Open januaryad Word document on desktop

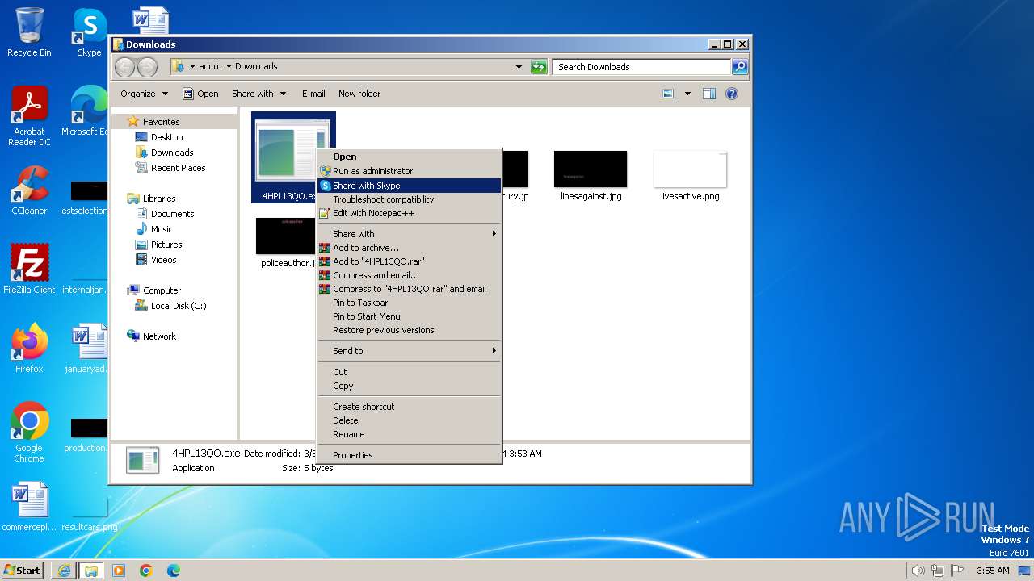click(x=87, y=349)
